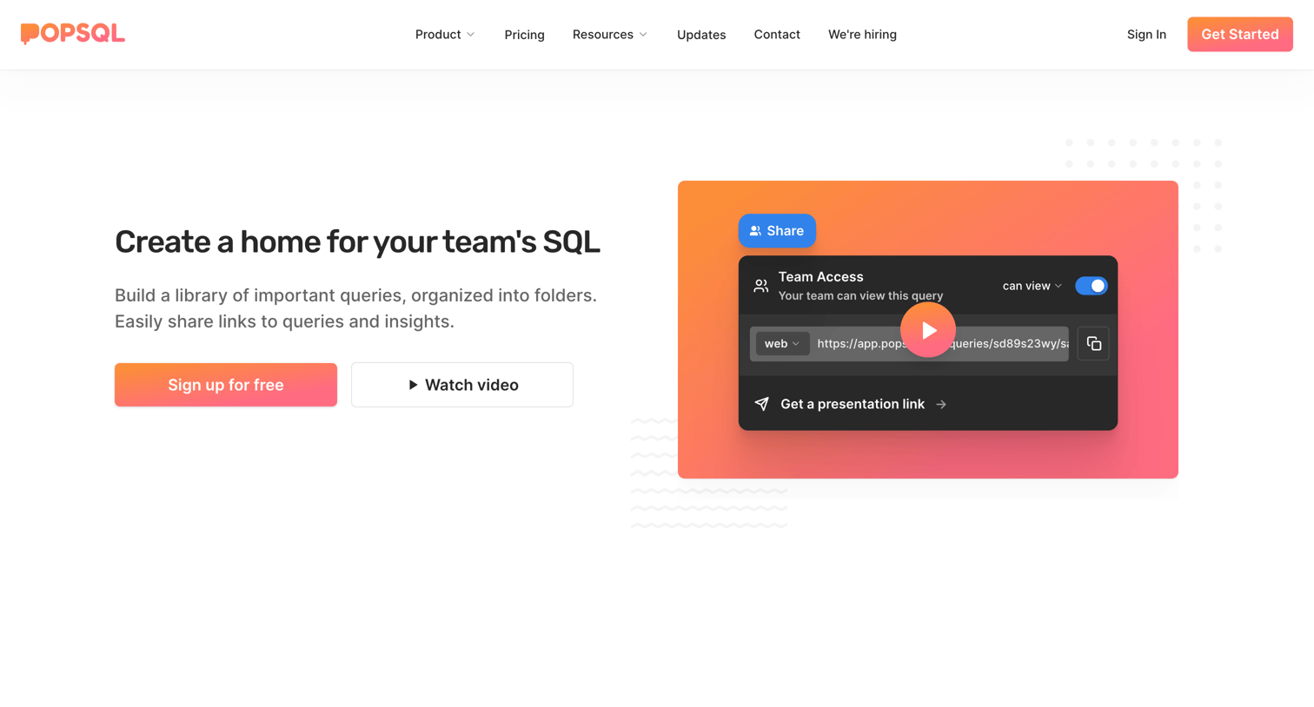Click the arrow next to presentation link
This screenshot has height=707, width=1314.
941,405
